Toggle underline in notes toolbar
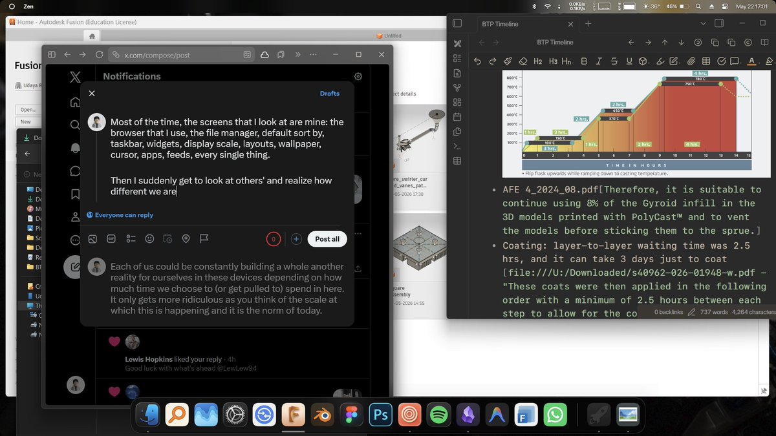The width and height of the screenshot is (776, 436). pos(629,61)
